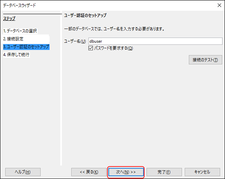The width and height of the screenshot is (225, 179).
Task: Cancel the wizard via キャンセル button
Action: (202, 172)
